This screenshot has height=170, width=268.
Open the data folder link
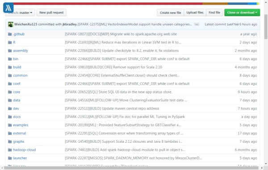point(17,100)
